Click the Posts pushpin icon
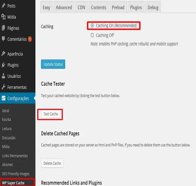This screenshot has width=196, height=186. (x=3, y=6)
